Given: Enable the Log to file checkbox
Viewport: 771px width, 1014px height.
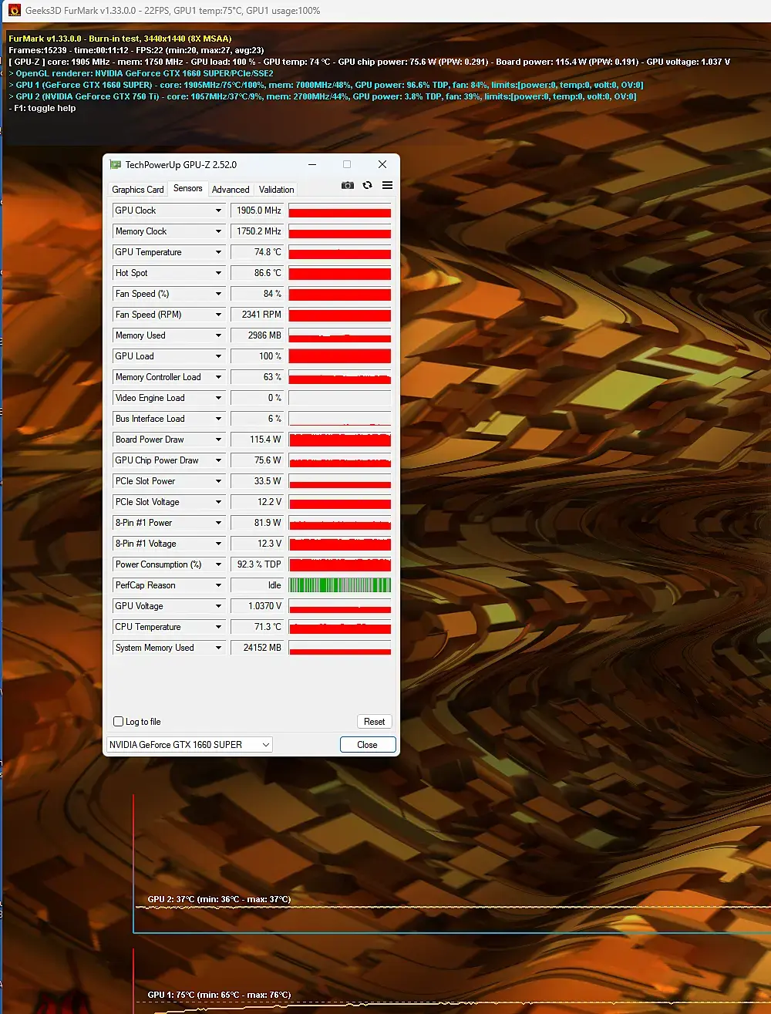Looking at the screenshot, I should click(119, 722).
